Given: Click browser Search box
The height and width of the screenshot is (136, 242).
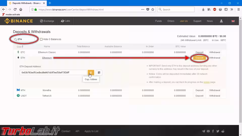Looking at the screenshot, I should pyautogui.click(x=176, y=9).
